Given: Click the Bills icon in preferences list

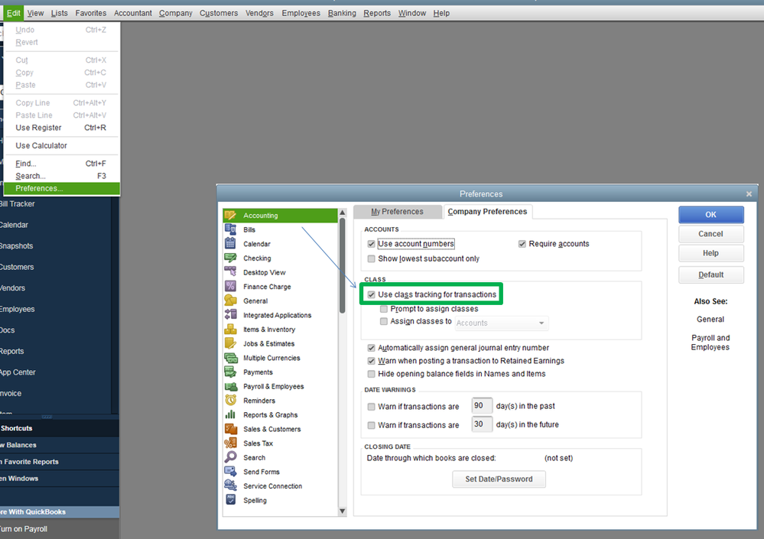Looking at the screenshot, I should pos(230,229).
